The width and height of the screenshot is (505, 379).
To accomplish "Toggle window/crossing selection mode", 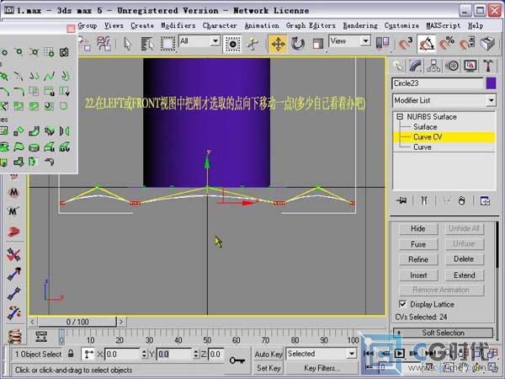I will pyautogui.click(x=232, y=44).
